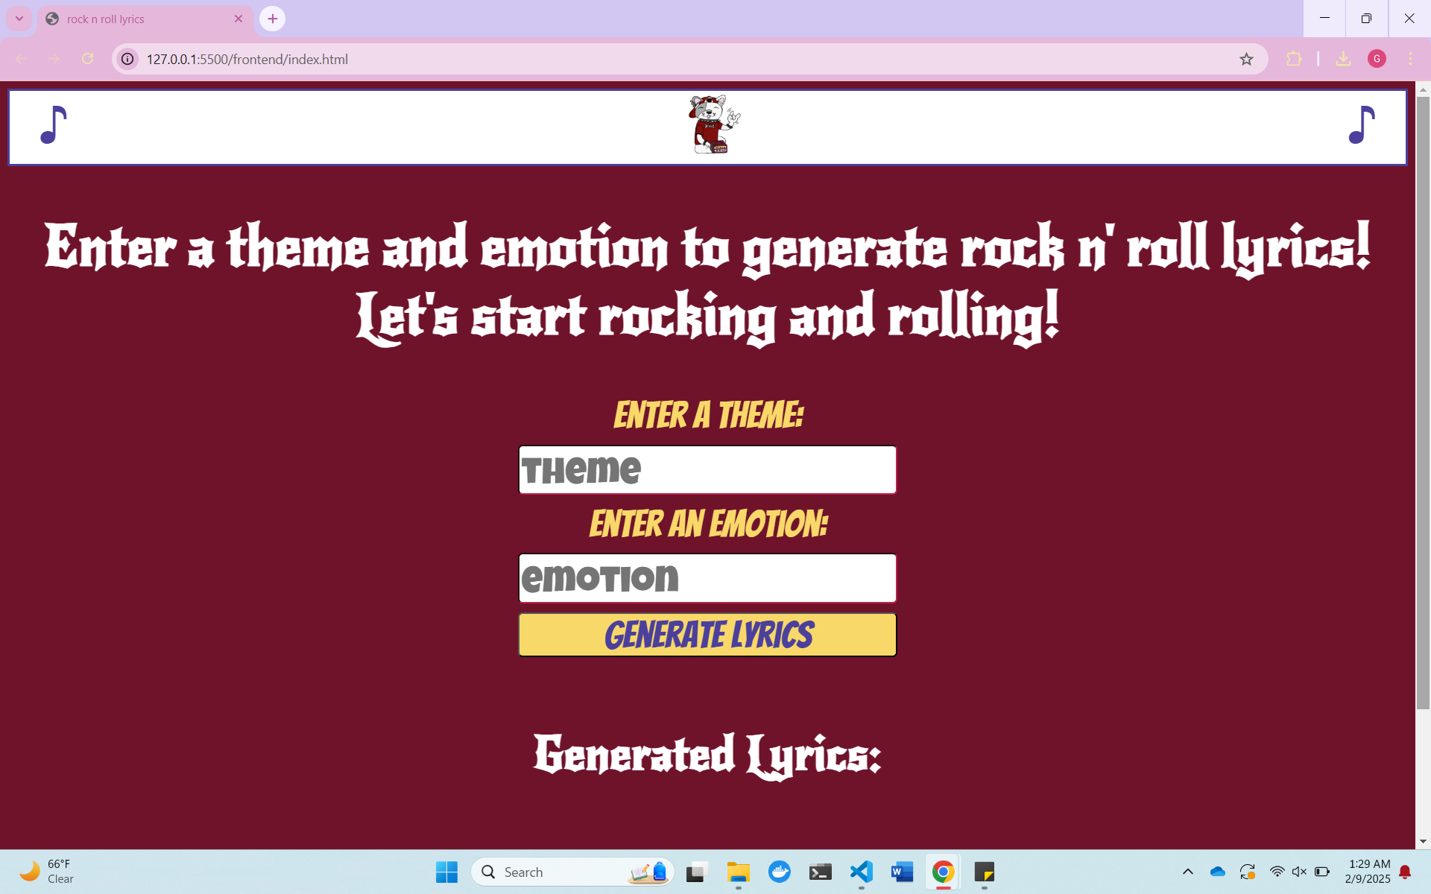Open the downloads icon in the toolbar
1431x894 pixels.
1344,59
